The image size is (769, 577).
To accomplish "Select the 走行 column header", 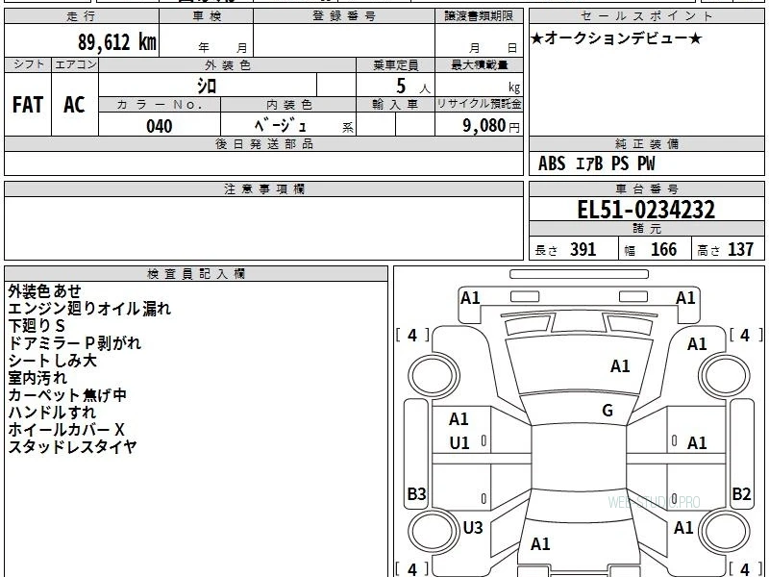I will (82, 16).
